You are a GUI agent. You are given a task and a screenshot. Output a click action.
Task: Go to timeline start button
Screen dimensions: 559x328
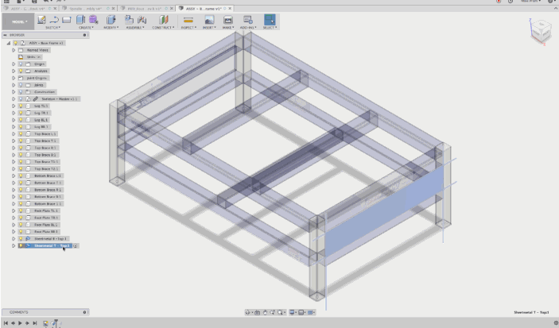tap(6, 323)
